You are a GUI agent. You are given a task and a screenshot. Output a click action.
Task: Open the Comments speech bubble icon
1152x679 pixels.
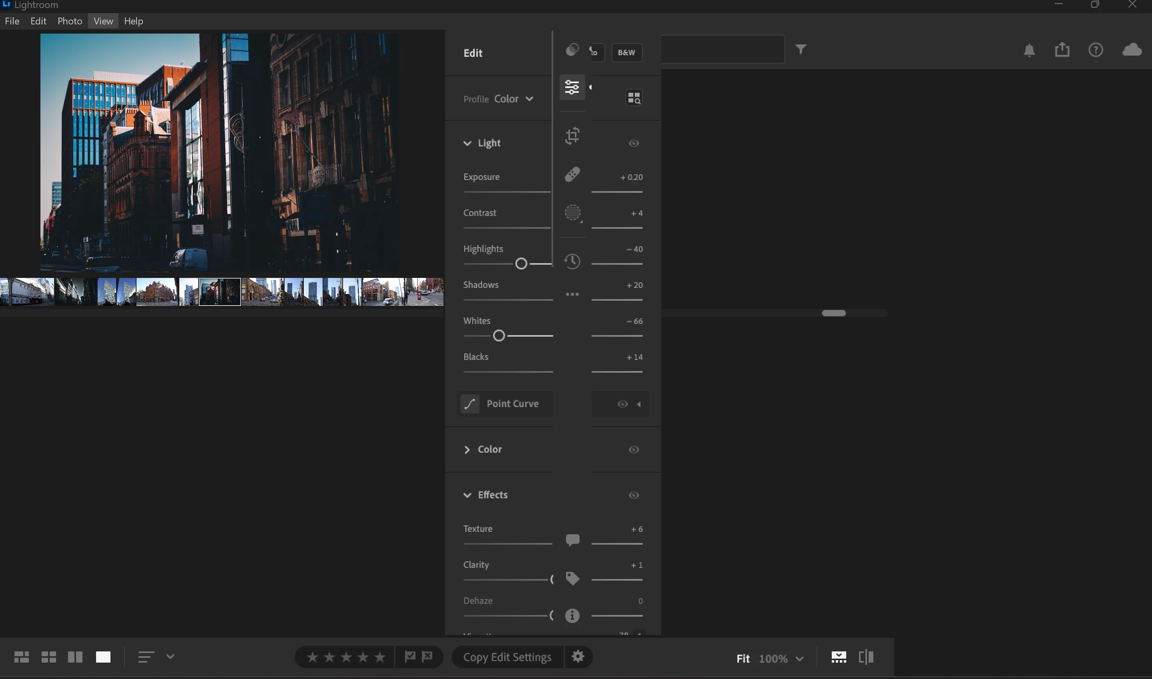[x=572, y=539]
